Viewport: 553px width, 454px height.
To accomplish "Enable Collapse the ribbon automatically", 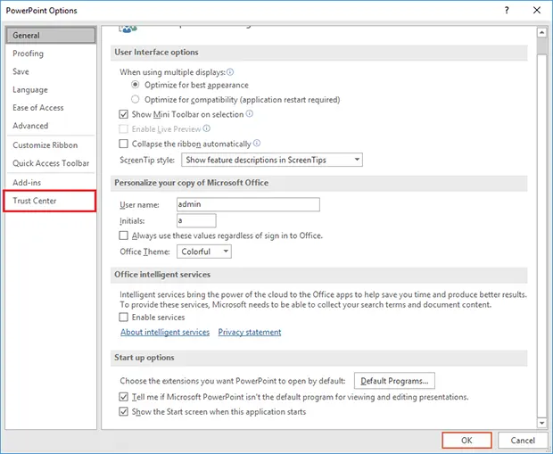I will 123,144.
